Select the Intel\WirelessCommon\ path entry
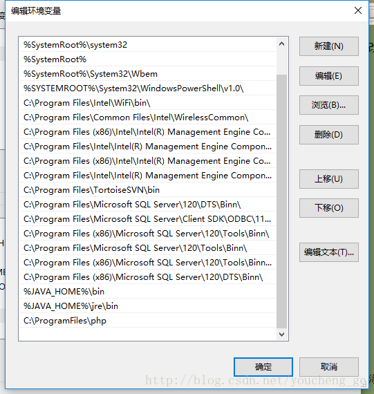The image size is (374, 394). click(147, 118)
